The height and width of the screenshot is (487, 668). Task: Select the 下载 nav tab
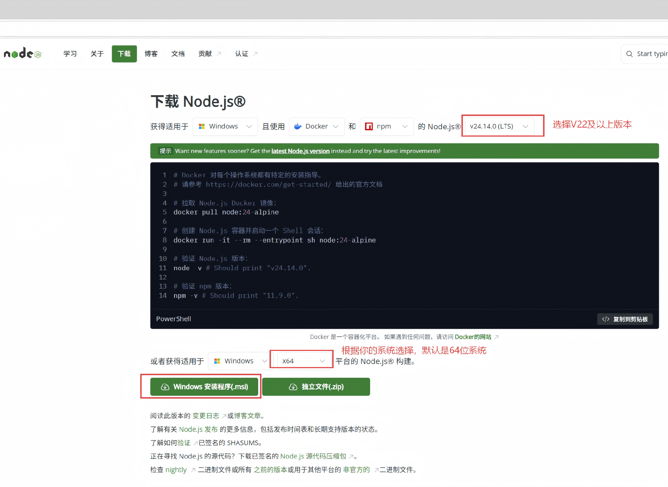click(x=124, y=54)
